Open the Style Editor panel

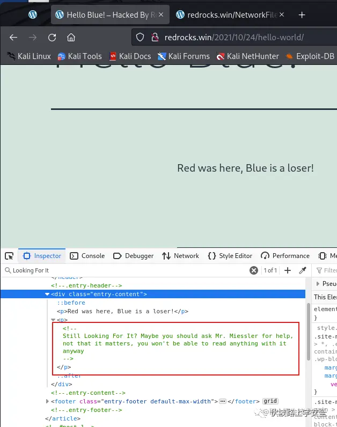pos(230,256)
